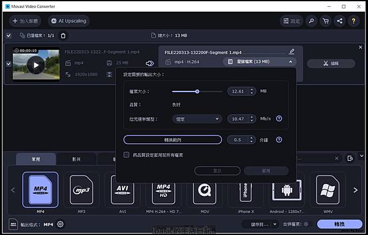The height and width of the screenshot is (235, 368).
Task: Click the device detect icon by search
Action: [x=350, y=158]
